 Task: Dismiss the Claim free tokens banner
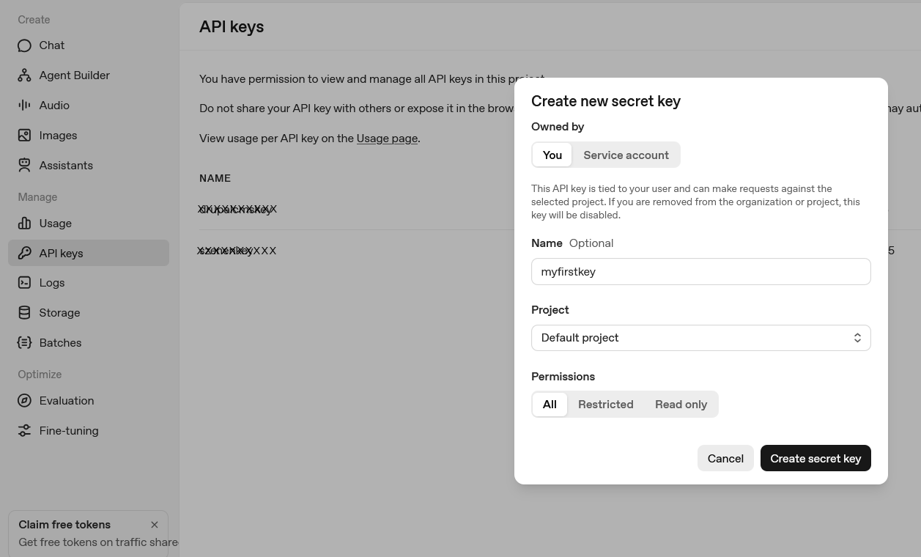tap(155, 524)
